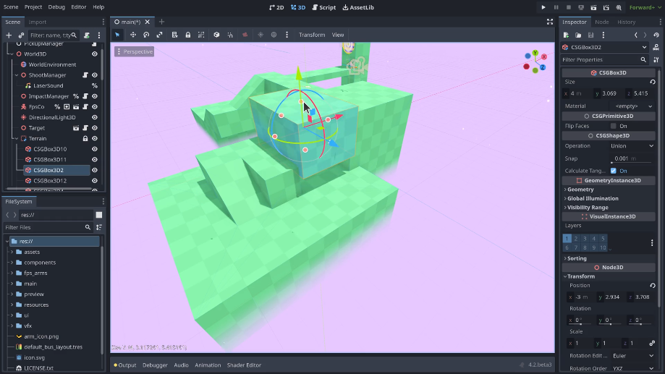Activate the Rotate mode tool
Viewport: 665px width, 374px height.
146,35
